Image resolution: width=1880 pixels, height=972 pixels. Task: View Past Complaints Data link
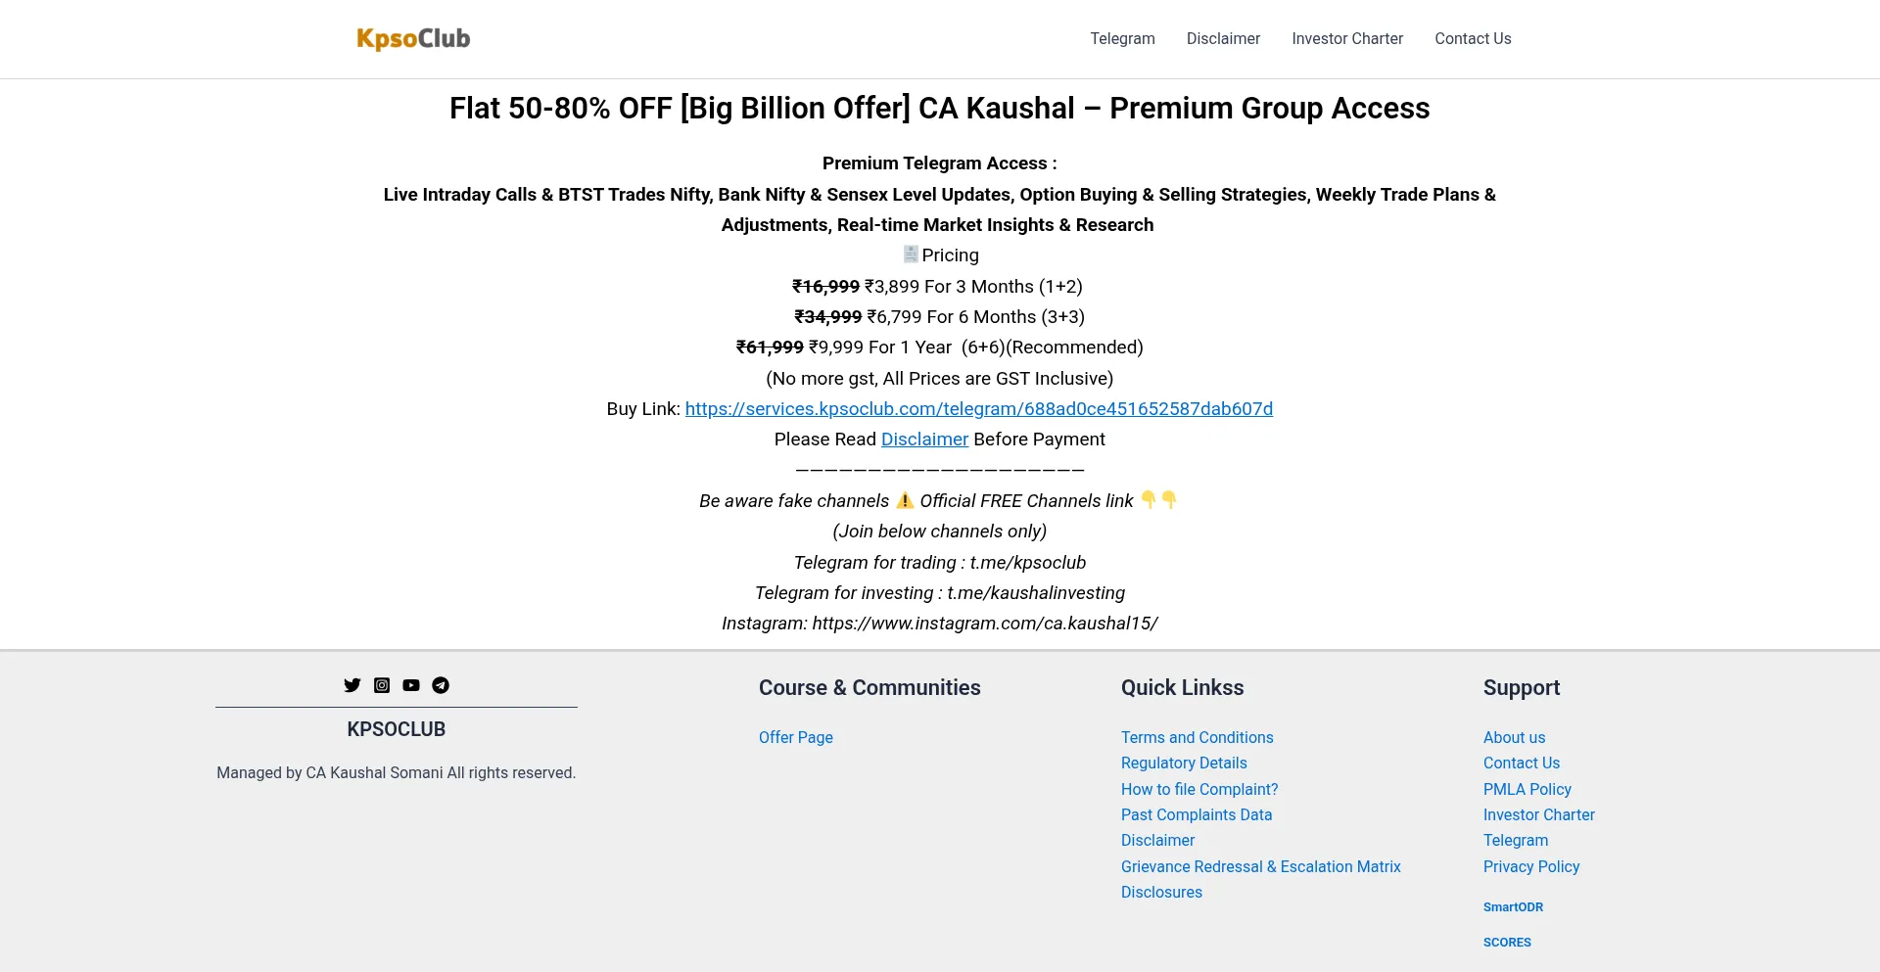point(1197,814)
